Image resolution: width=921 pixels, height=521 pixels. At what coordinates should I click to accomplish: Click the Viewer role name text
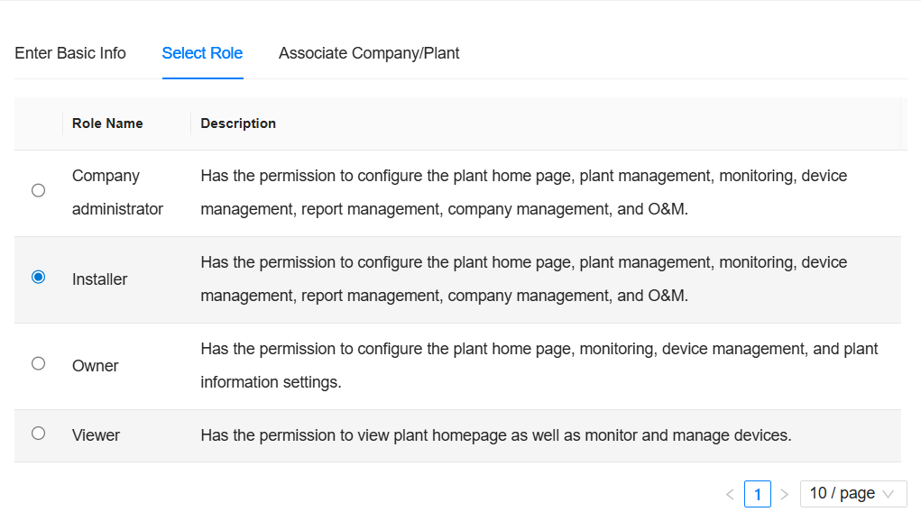point(97,435)
